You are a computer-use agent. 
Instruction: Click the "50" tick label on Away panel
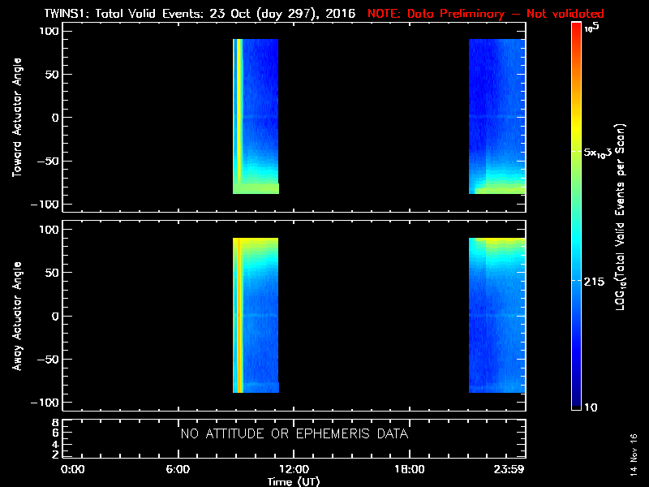tap(52, 273)
